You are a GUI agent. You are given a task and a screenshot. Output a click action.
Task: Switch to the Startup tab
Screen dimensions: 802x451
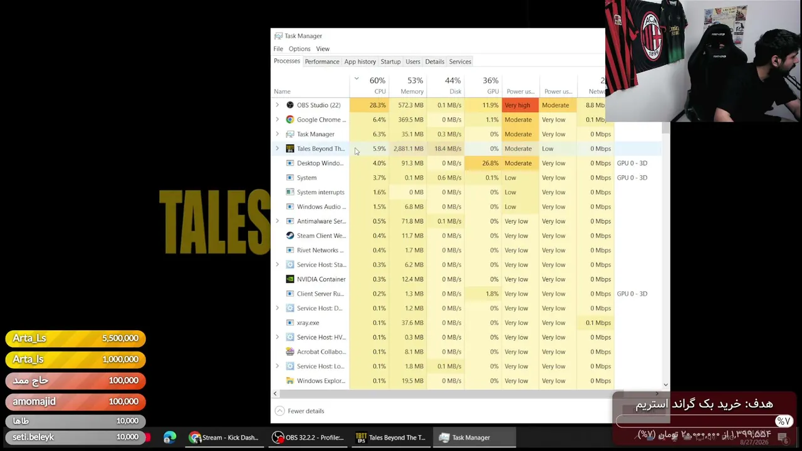pos(390,61)
